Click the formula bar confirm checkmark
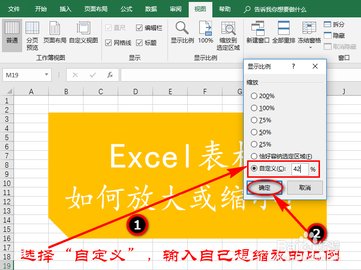 (93, 75)
